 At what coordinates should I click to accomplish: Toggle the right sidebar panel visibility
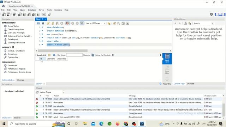(224, 14)
